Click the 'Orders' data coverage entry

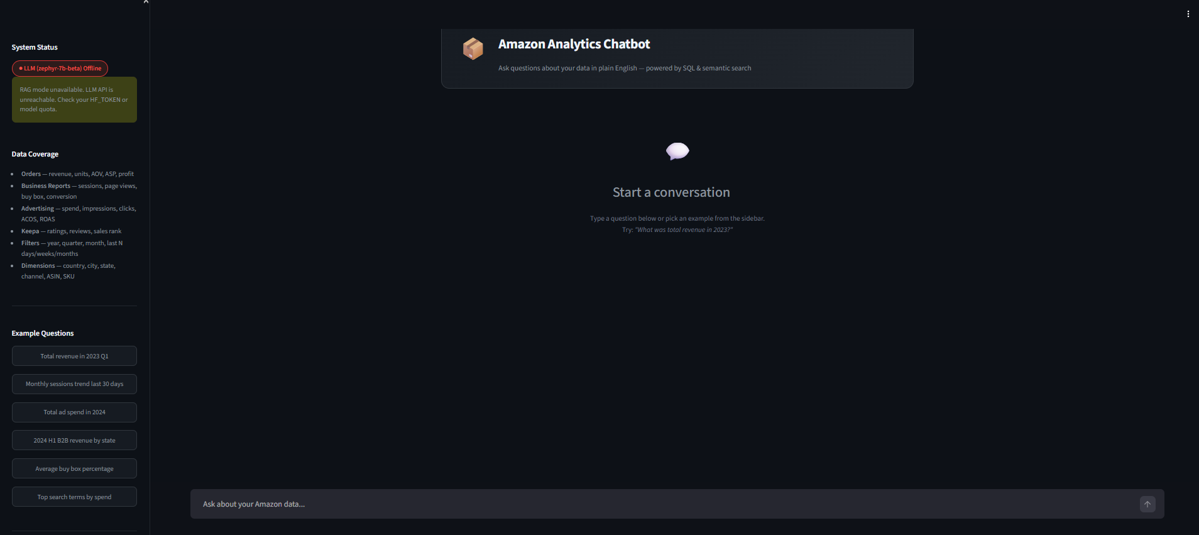77,174
